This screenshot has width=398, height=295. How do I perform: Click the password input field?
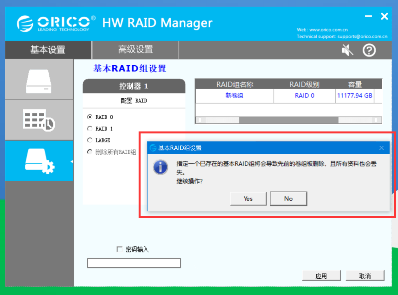point(134,263)
